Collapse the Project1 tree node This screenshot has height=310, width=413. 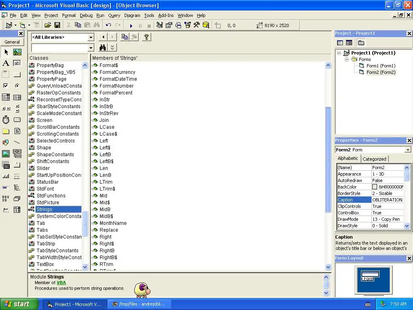click(x=339, y=53)
